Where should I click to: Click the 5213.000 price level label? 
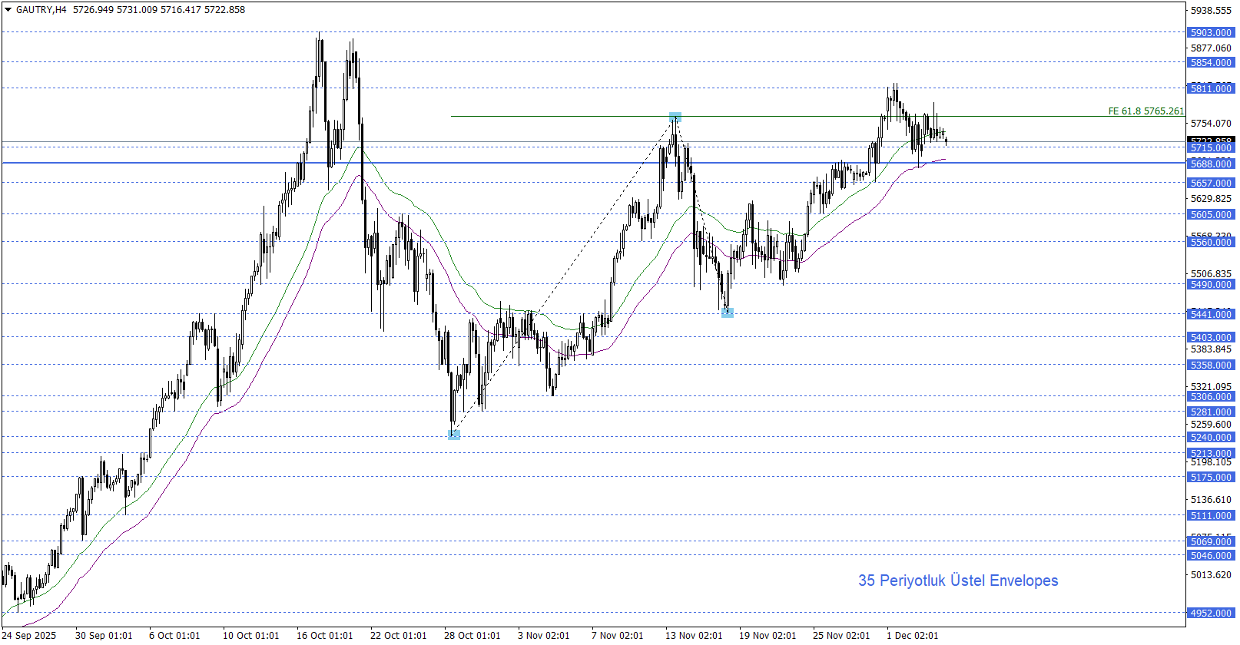point(1211,454)
